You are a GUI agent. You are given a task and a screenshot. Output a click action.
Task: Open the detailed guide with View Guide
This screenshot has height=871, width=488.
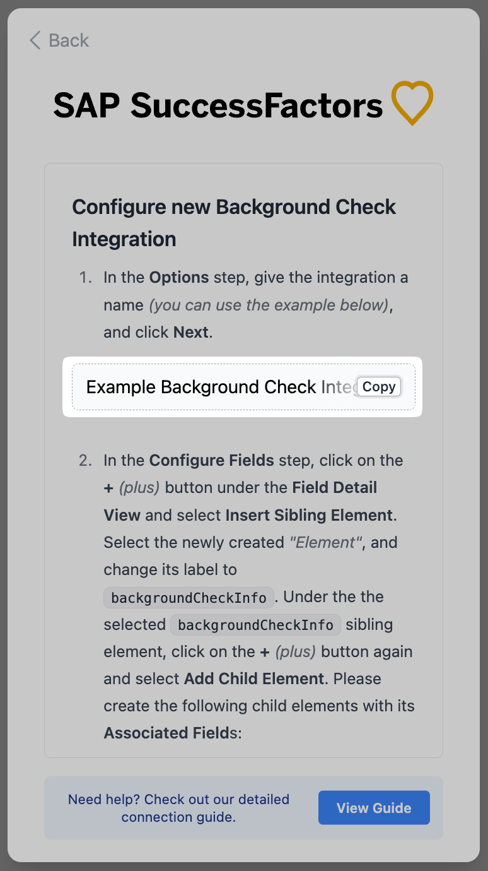(x=374, y=808)
